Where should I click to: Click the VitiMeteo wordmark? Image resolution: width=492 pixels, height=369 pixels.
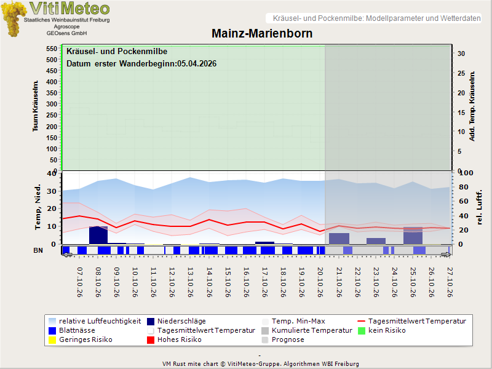[x=69, y=8]
